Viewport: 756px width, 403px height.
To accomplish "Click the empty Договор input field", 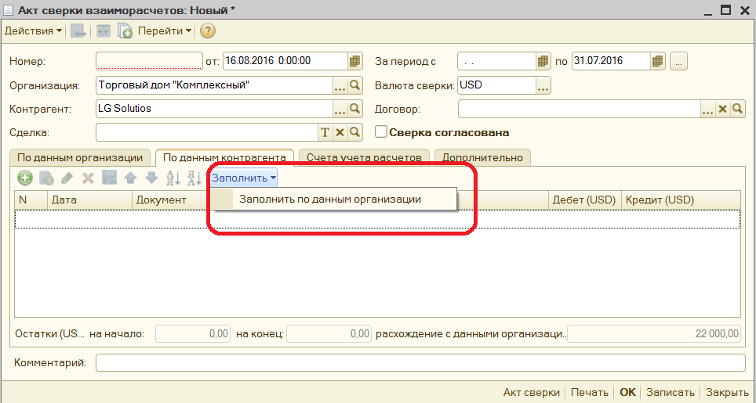I will point(579,110).
